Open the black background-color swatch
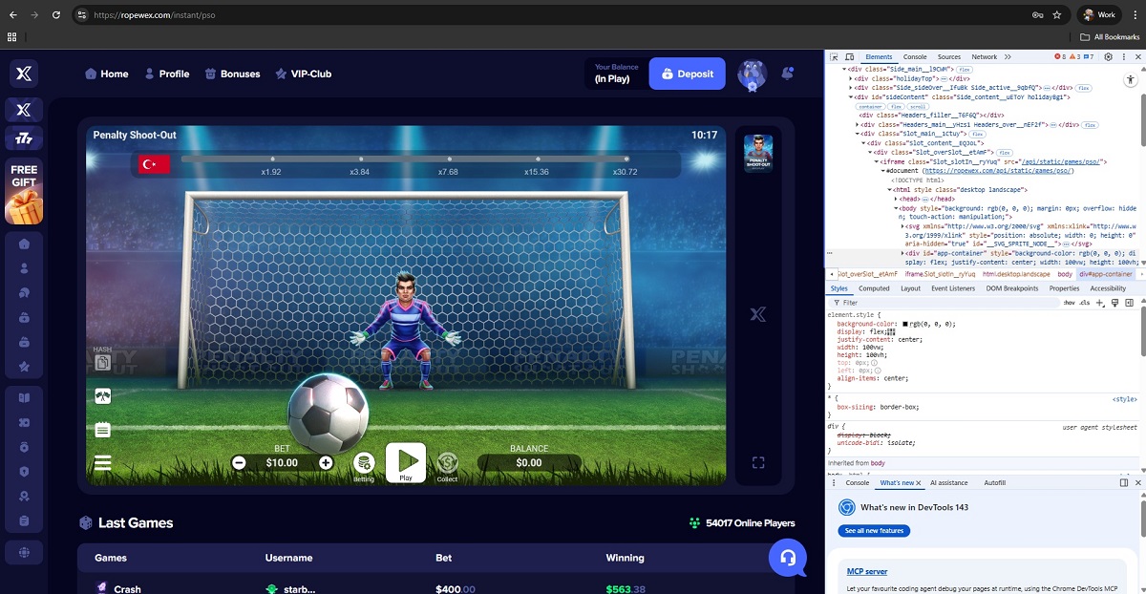 click(905, 324)
